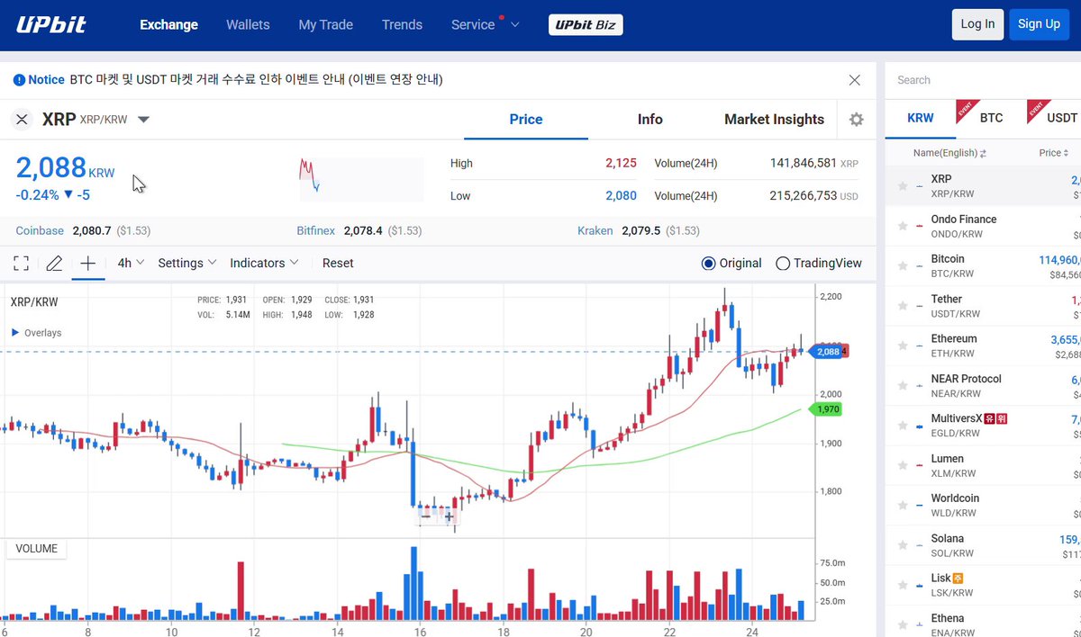Favorite the Solana row star

[903, 545]
